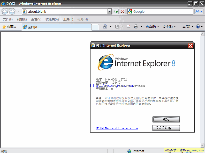Close the 关于 Internet Explorer dialog
The image size is (205, 153).
pyautogui.click(x=191, y=46)
